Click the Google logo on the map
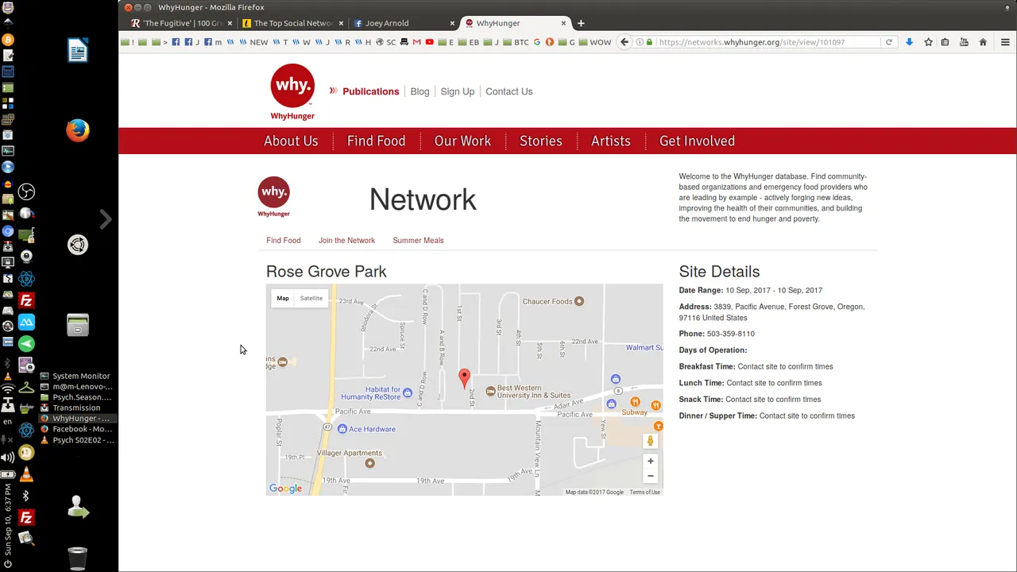This screenshot has height=572, width=1017. 285,489
